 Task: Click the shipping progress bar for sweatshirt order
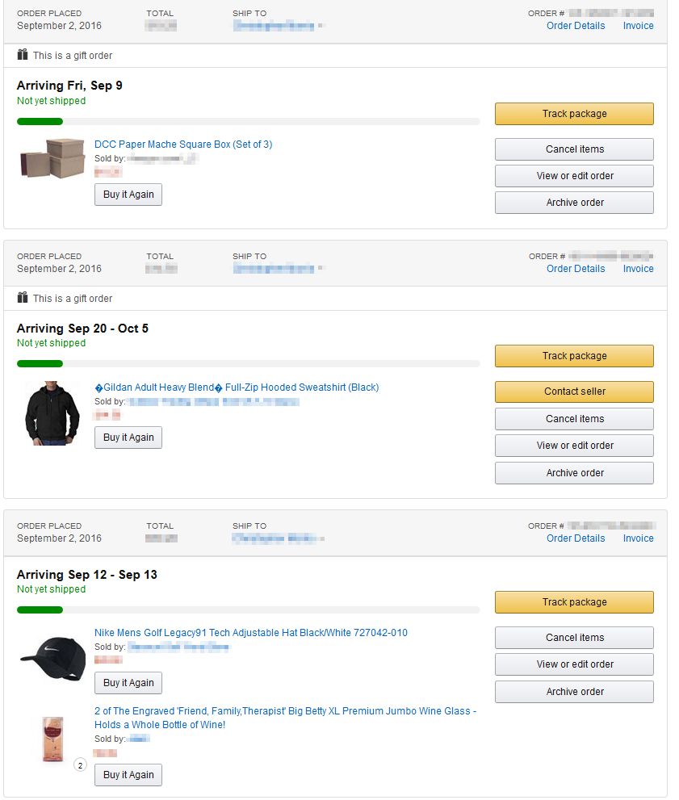[248, 364]
